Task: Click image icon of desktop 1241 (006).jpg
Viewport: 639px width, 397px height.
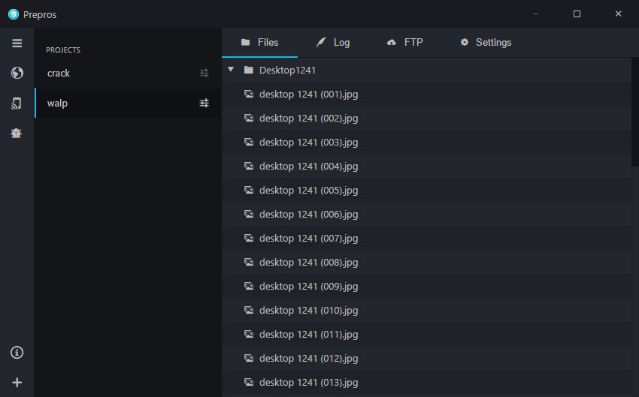Action: [x=249, y=214]
